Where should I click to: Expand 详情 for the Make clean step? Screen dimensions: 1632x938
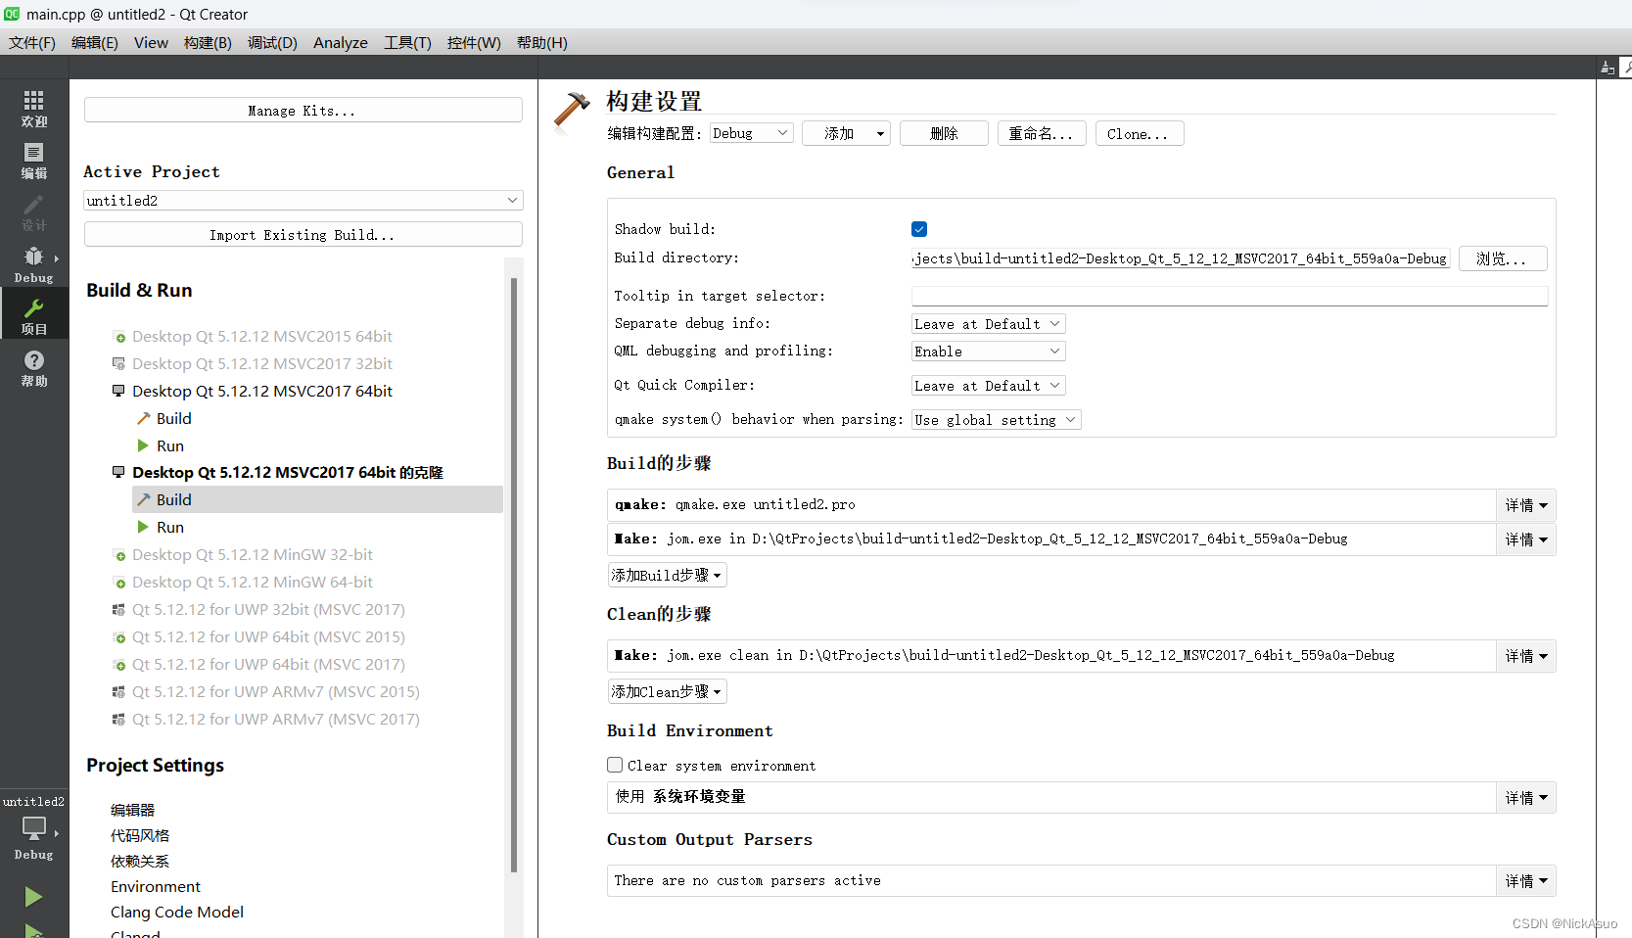pos(1526,656)
